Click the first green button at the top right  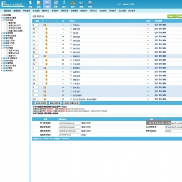tap(172, 16)
